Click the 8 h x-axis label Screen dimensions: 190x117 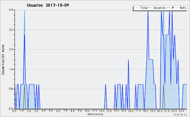(73, 111)
